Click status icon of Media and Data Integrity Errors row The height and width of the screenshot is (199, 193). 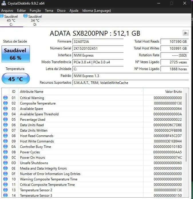coord(5,168)
